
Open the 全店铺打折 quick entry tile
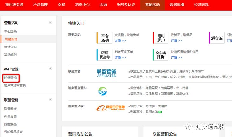(x=160, y=55)
